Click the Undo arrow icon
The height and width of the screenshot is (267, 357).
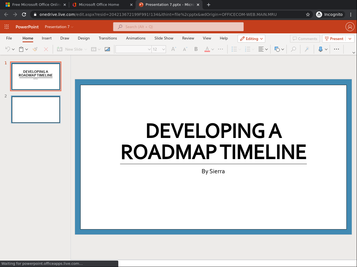(x=8, y=49)
